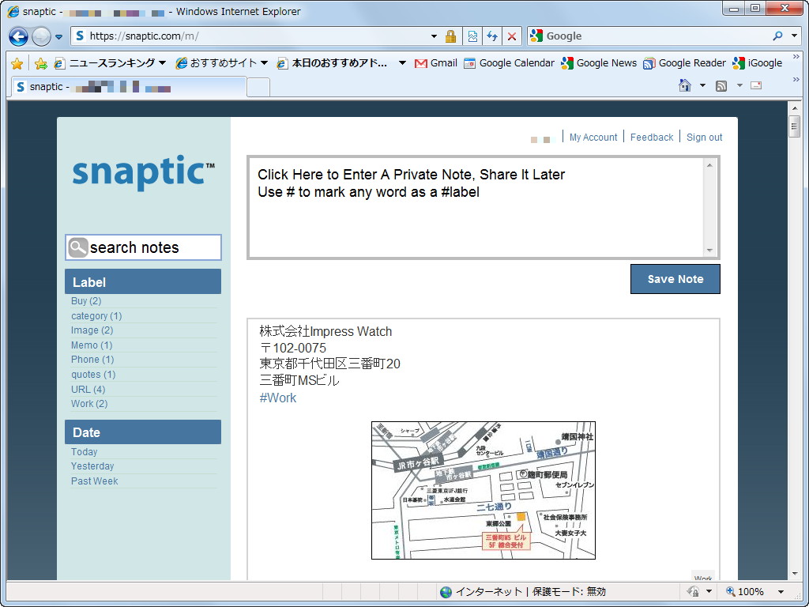809x607 pixels.
Task: Expand the favorites bar overflow chevron
Action: click(x=796, y=57)
